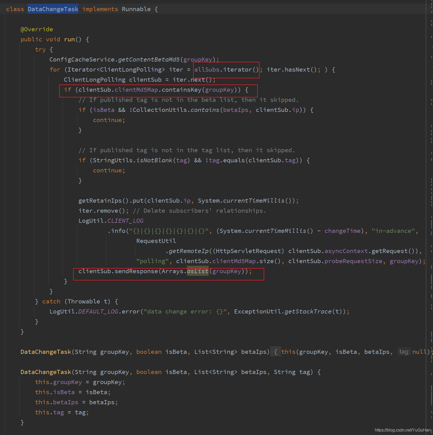Viewport: 433px width, 435px height.
Task: Click CollectionUtils.contains call
Action: pyautogui.click(x=176, y=110)
